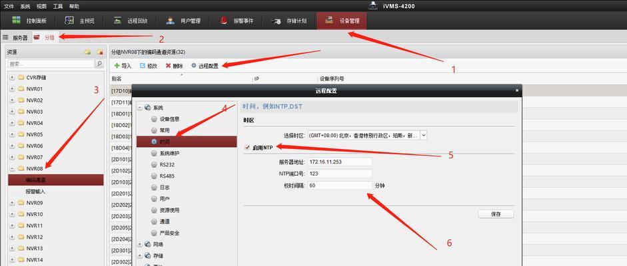This screenshot has width=627, height=266.
Task: Open the 视图 menu
Action: point(41,7)
